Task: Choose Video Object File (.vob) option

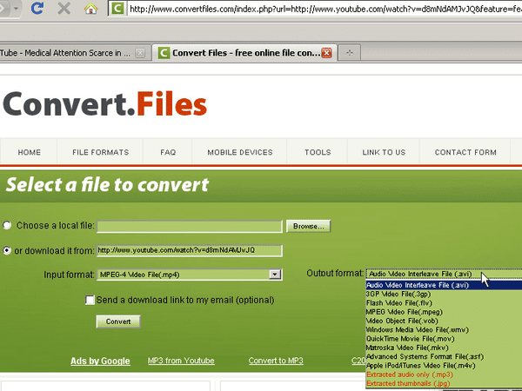Action: coord(444,321)
